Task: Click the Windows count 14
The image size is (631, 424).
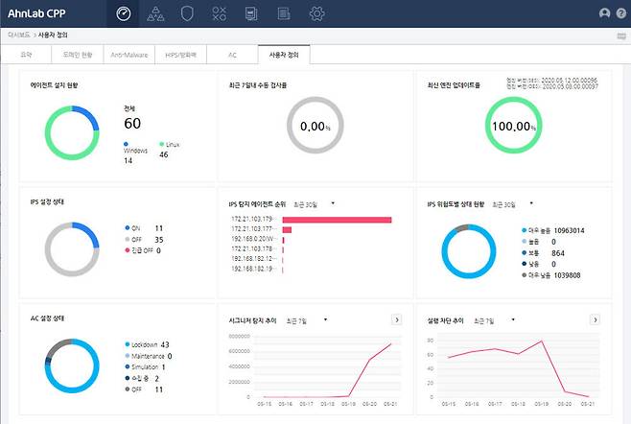Action: coord(128,160)
